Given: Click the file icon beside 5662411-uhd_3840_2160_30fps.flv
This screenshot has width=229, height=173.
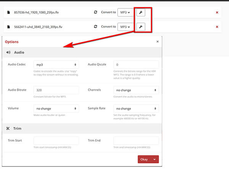Looking at the screenshot, I should (9, 27).
